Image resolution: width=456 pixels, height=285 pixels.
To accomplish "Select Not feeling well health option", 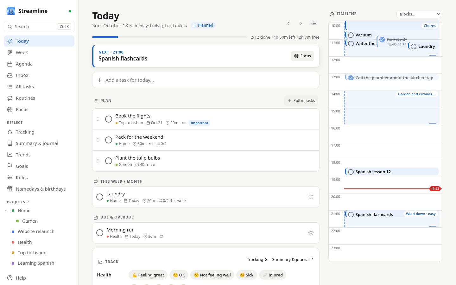I will (x=212, y=275).
